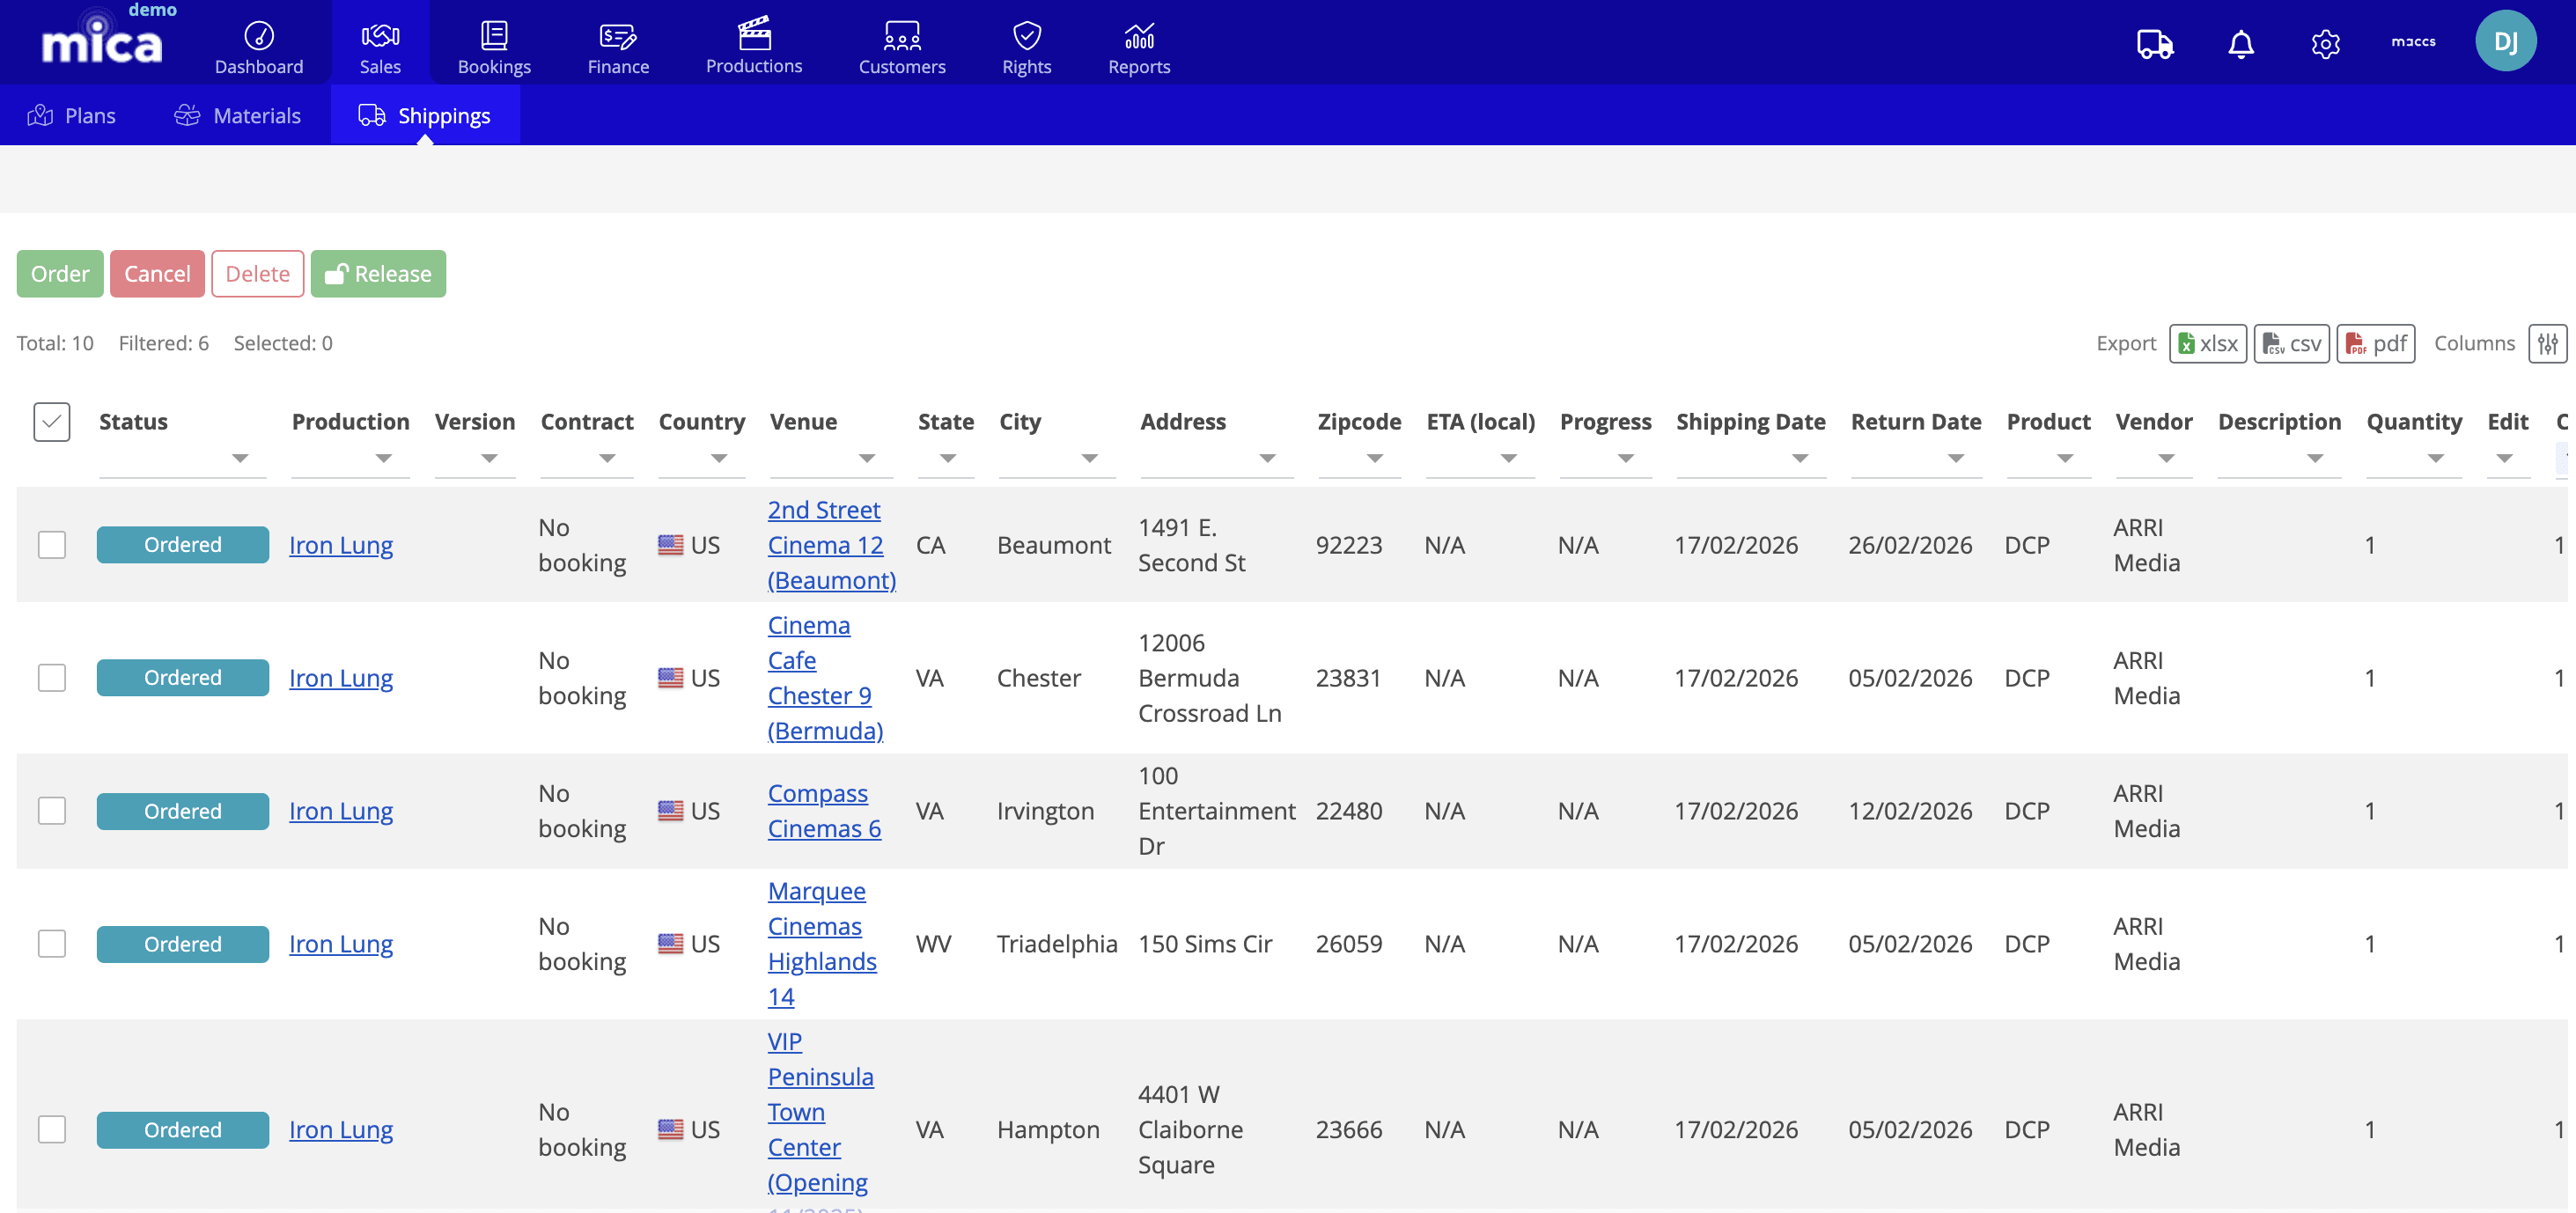Open the Bookings module
The image size is (2576, 1213).
pyautogui.click(x=494, y=45)
